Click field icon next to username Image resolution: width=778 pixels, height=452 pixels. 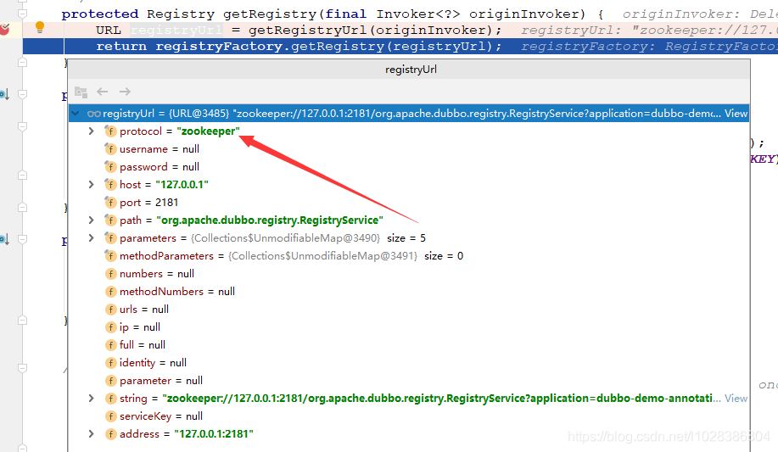(x=110, y=149)
